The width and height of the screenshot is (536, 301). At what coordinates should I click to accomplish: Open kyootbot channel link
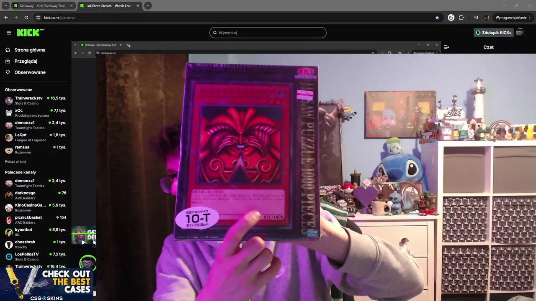click(36, 232)
